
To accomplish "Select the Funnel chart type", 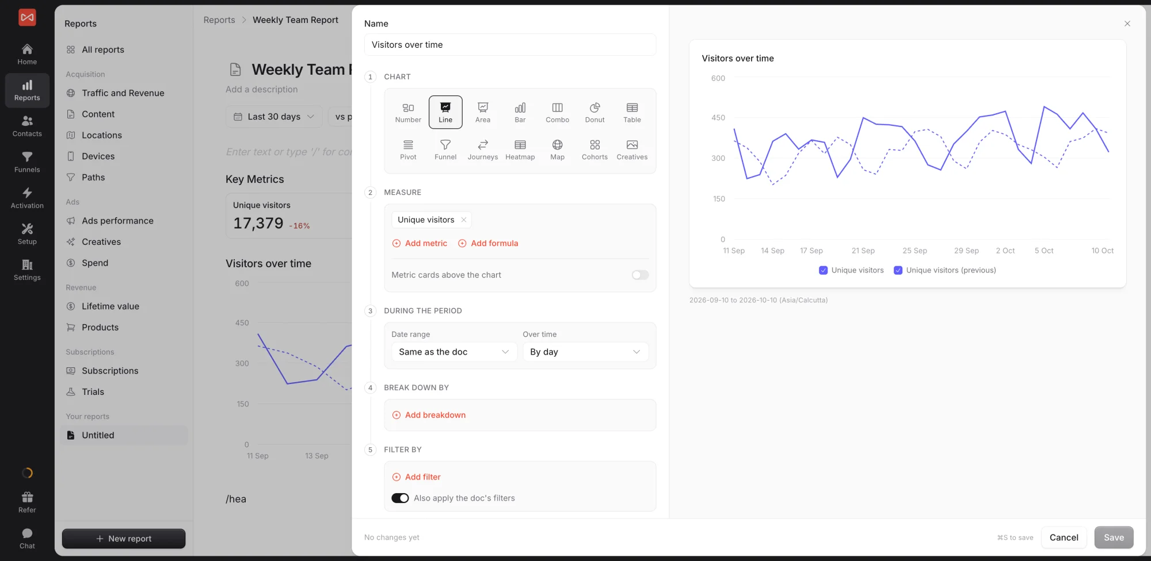I will (445, 149).
